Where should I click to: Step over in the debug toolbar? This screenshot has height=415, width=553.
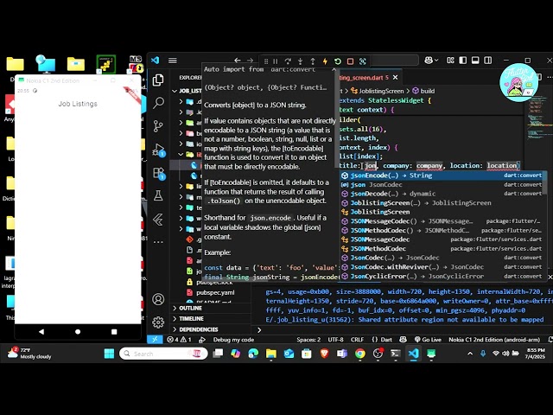point(288,61)
